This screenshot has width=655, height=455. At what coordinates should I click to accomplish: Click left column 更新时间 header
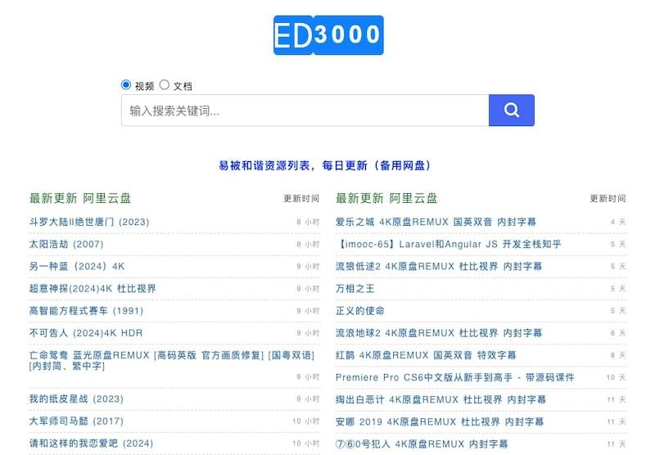pyautogui.click(x=301, y=199)
